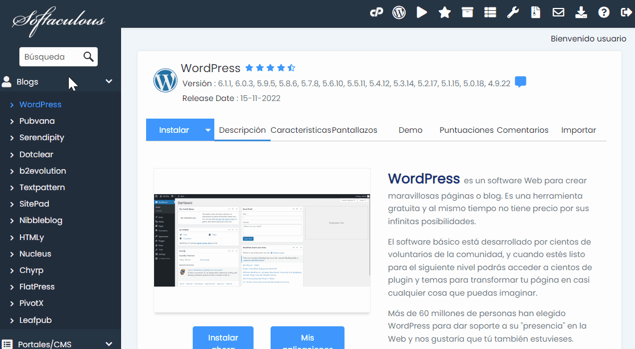Click the arrow beside Dotclear
Screen dimensions: 635x349
click(x=12, y=155)
